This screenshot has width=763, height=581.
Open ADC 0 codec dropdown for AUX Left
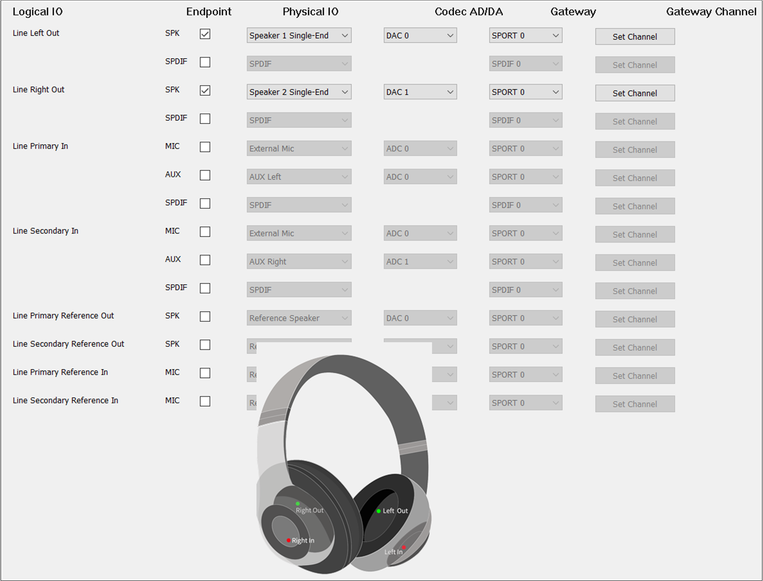420,177
